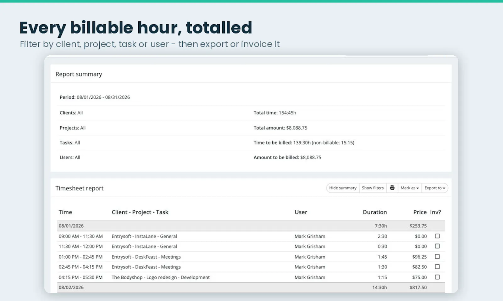Click Mark Grisham in the 1:15 duration row
The width and height of the screenshot is (503, 301).
(x=310, y=277)
